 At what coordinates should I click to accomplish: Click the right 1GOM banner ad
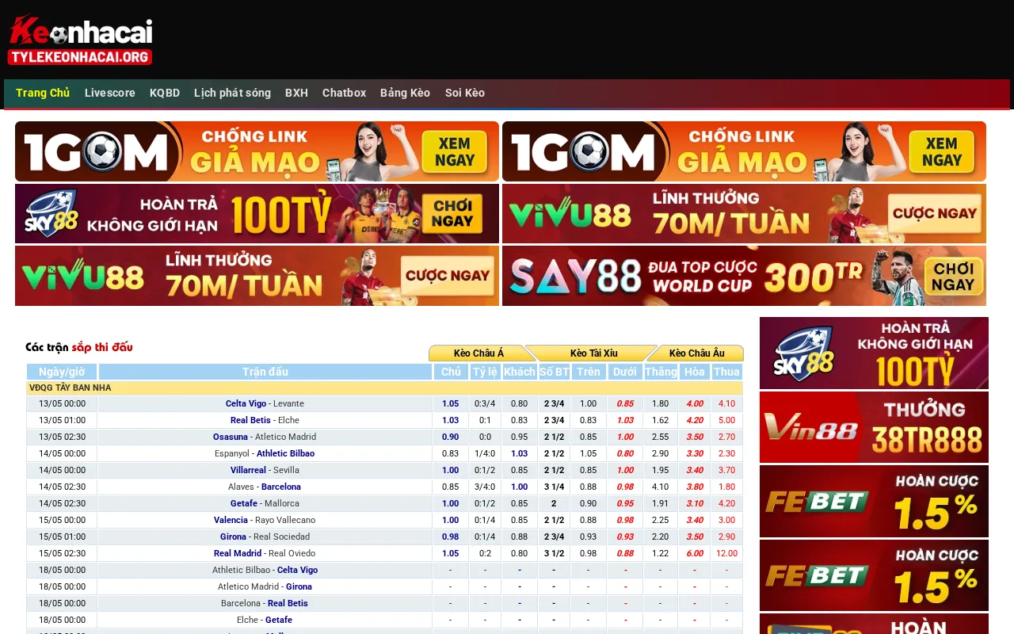click(x=744, y=151)
